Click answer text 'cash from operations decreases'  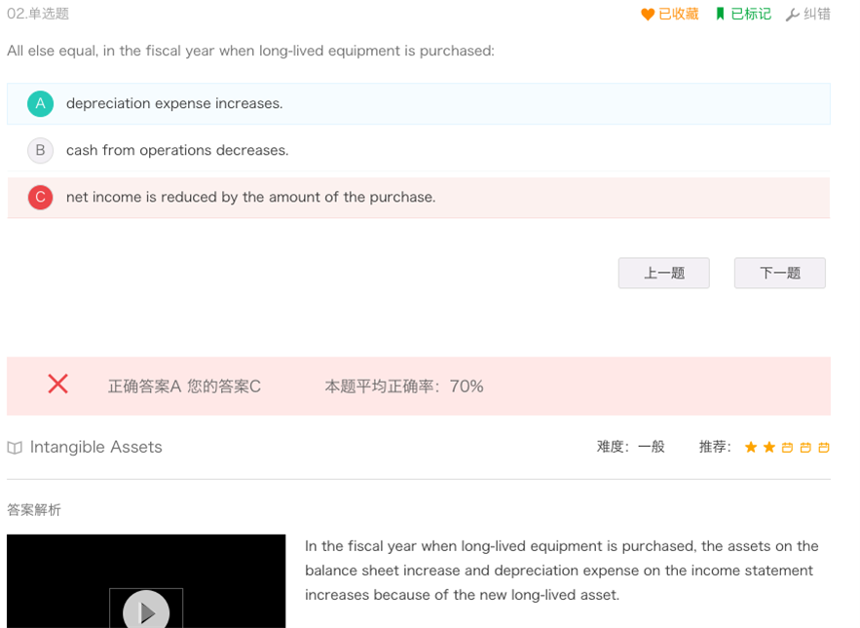pos(177,150)
